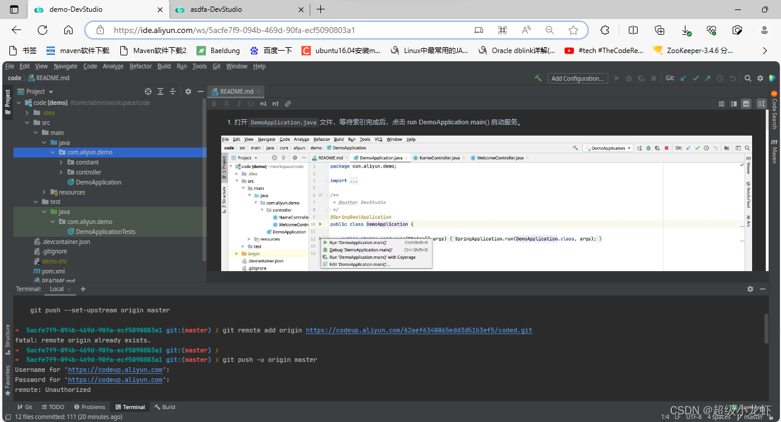
Task: Collapse the src folder
Action: [x=28, y=123]
